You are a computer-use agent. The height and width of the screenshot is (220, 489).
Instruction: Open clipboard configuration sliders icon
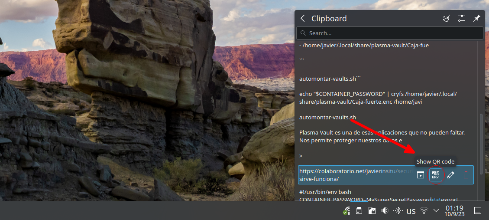click(x=462, y=18)
